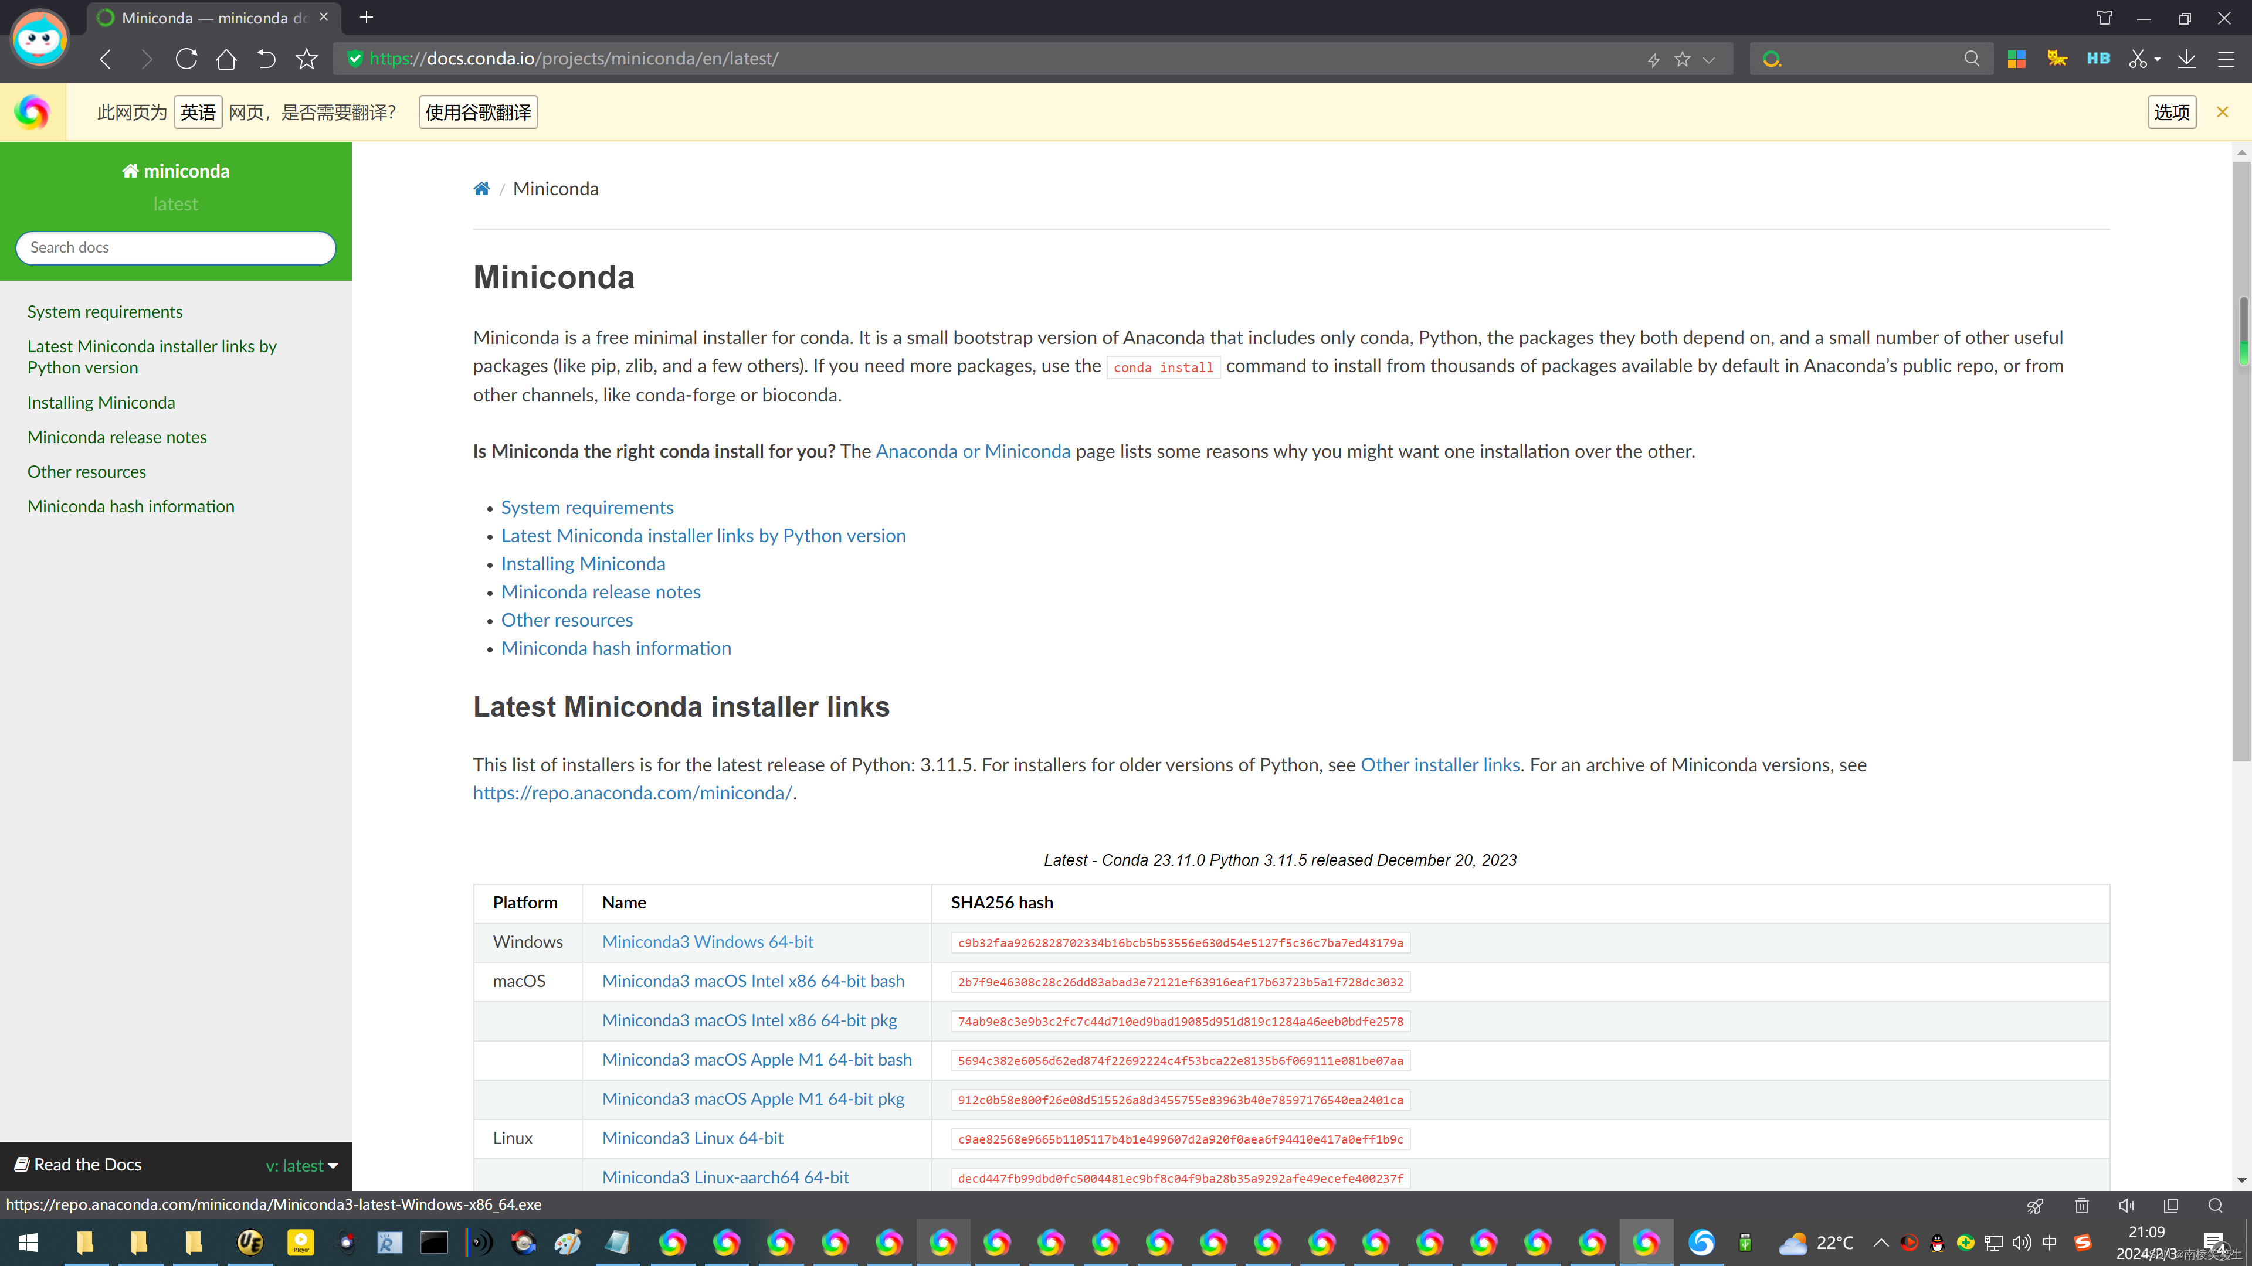Download Miniconda3 macOS Intel x86 64-bit bash
2252x1266 pixels.
[x=752, y=981]
